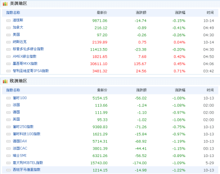Image resolution: width=220 pixels, height=174 pixels.
Task: Open the 法国CAC index link
Action: pyautogui.click(x=20, y=148)
